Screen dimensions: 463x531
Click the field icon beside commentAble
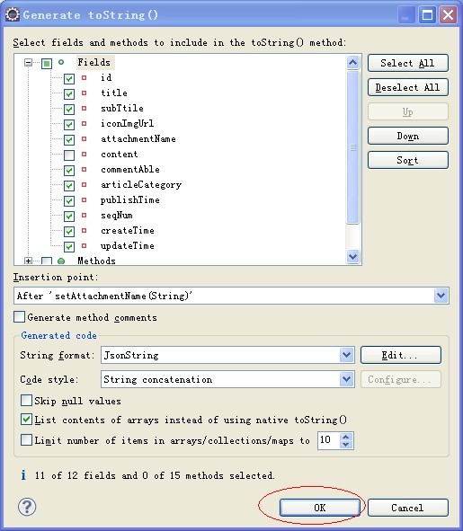tap(84, 169)
